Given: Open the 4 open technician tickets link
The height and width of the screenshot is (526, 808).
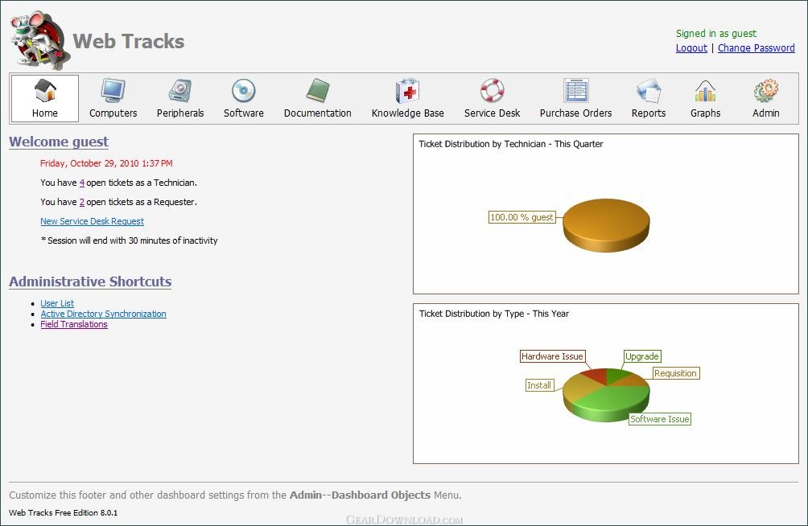Looking at the screenshot, I should tap(82, 183).
